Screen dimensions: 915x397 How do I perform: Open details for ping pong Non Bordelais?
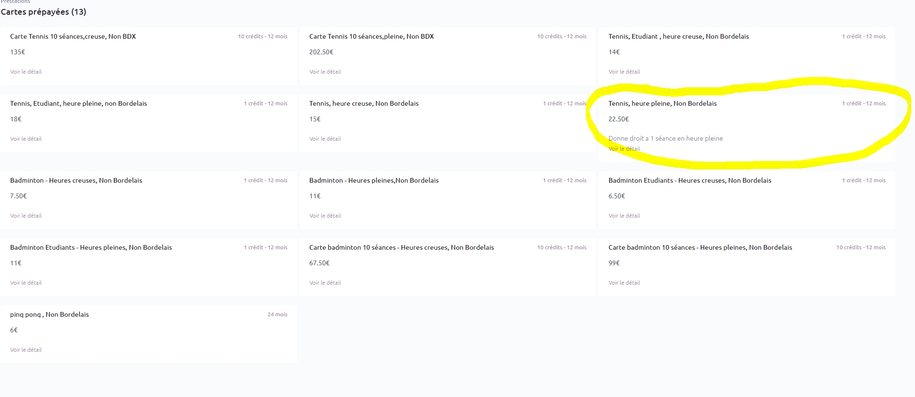26,350
